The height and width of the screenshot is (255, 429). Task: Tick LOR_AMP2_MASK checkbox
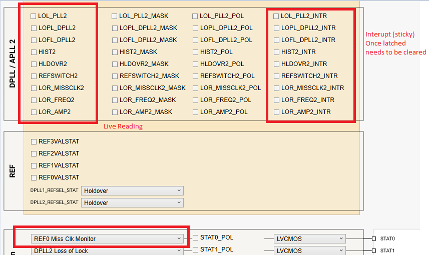point(115,112)
